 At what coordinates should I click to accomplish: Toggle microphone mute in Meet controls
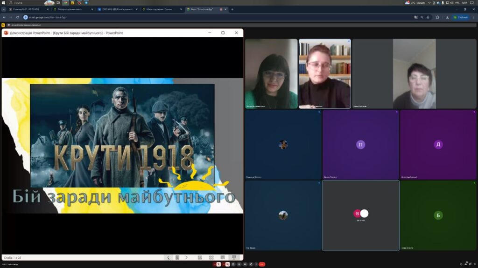click(x=218, y=264)
